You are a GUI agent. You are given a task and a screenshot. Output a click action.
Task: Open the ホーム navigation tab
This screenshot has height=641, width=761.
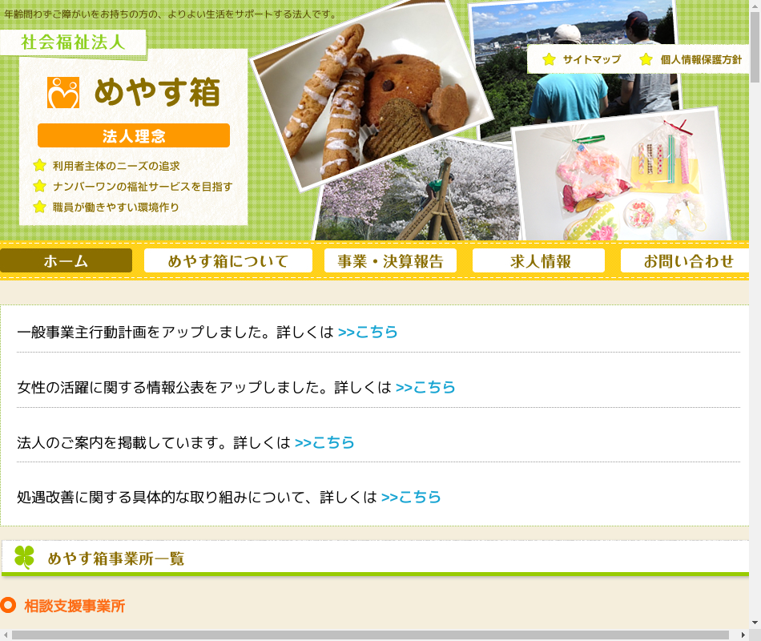(x=66, y=260)
